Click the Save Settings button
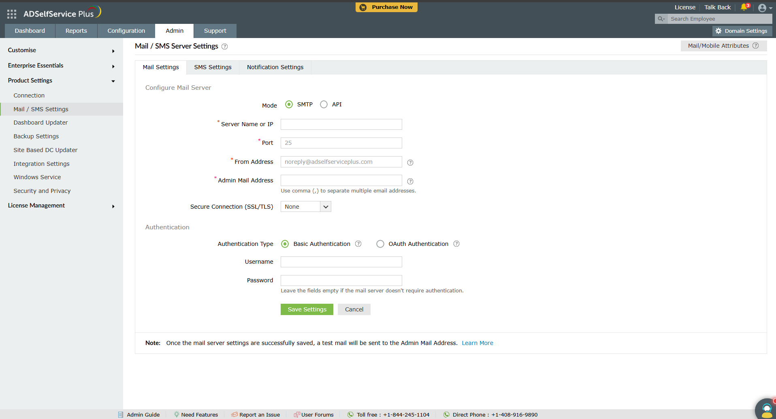The image size is (776, 419). [307, 309]
